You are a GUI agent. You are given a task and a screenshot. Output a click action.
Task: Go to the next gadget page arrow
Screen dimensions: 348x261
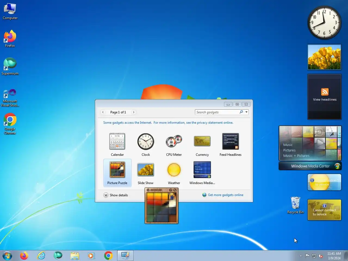coord(133,112)
